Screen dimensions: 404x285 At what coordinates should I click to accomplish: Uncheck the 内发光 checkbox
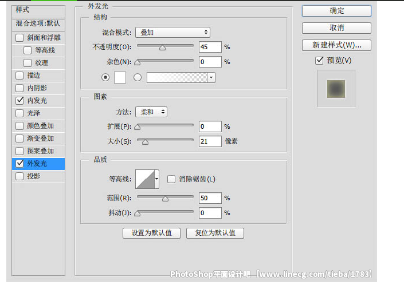click(20, 101)
